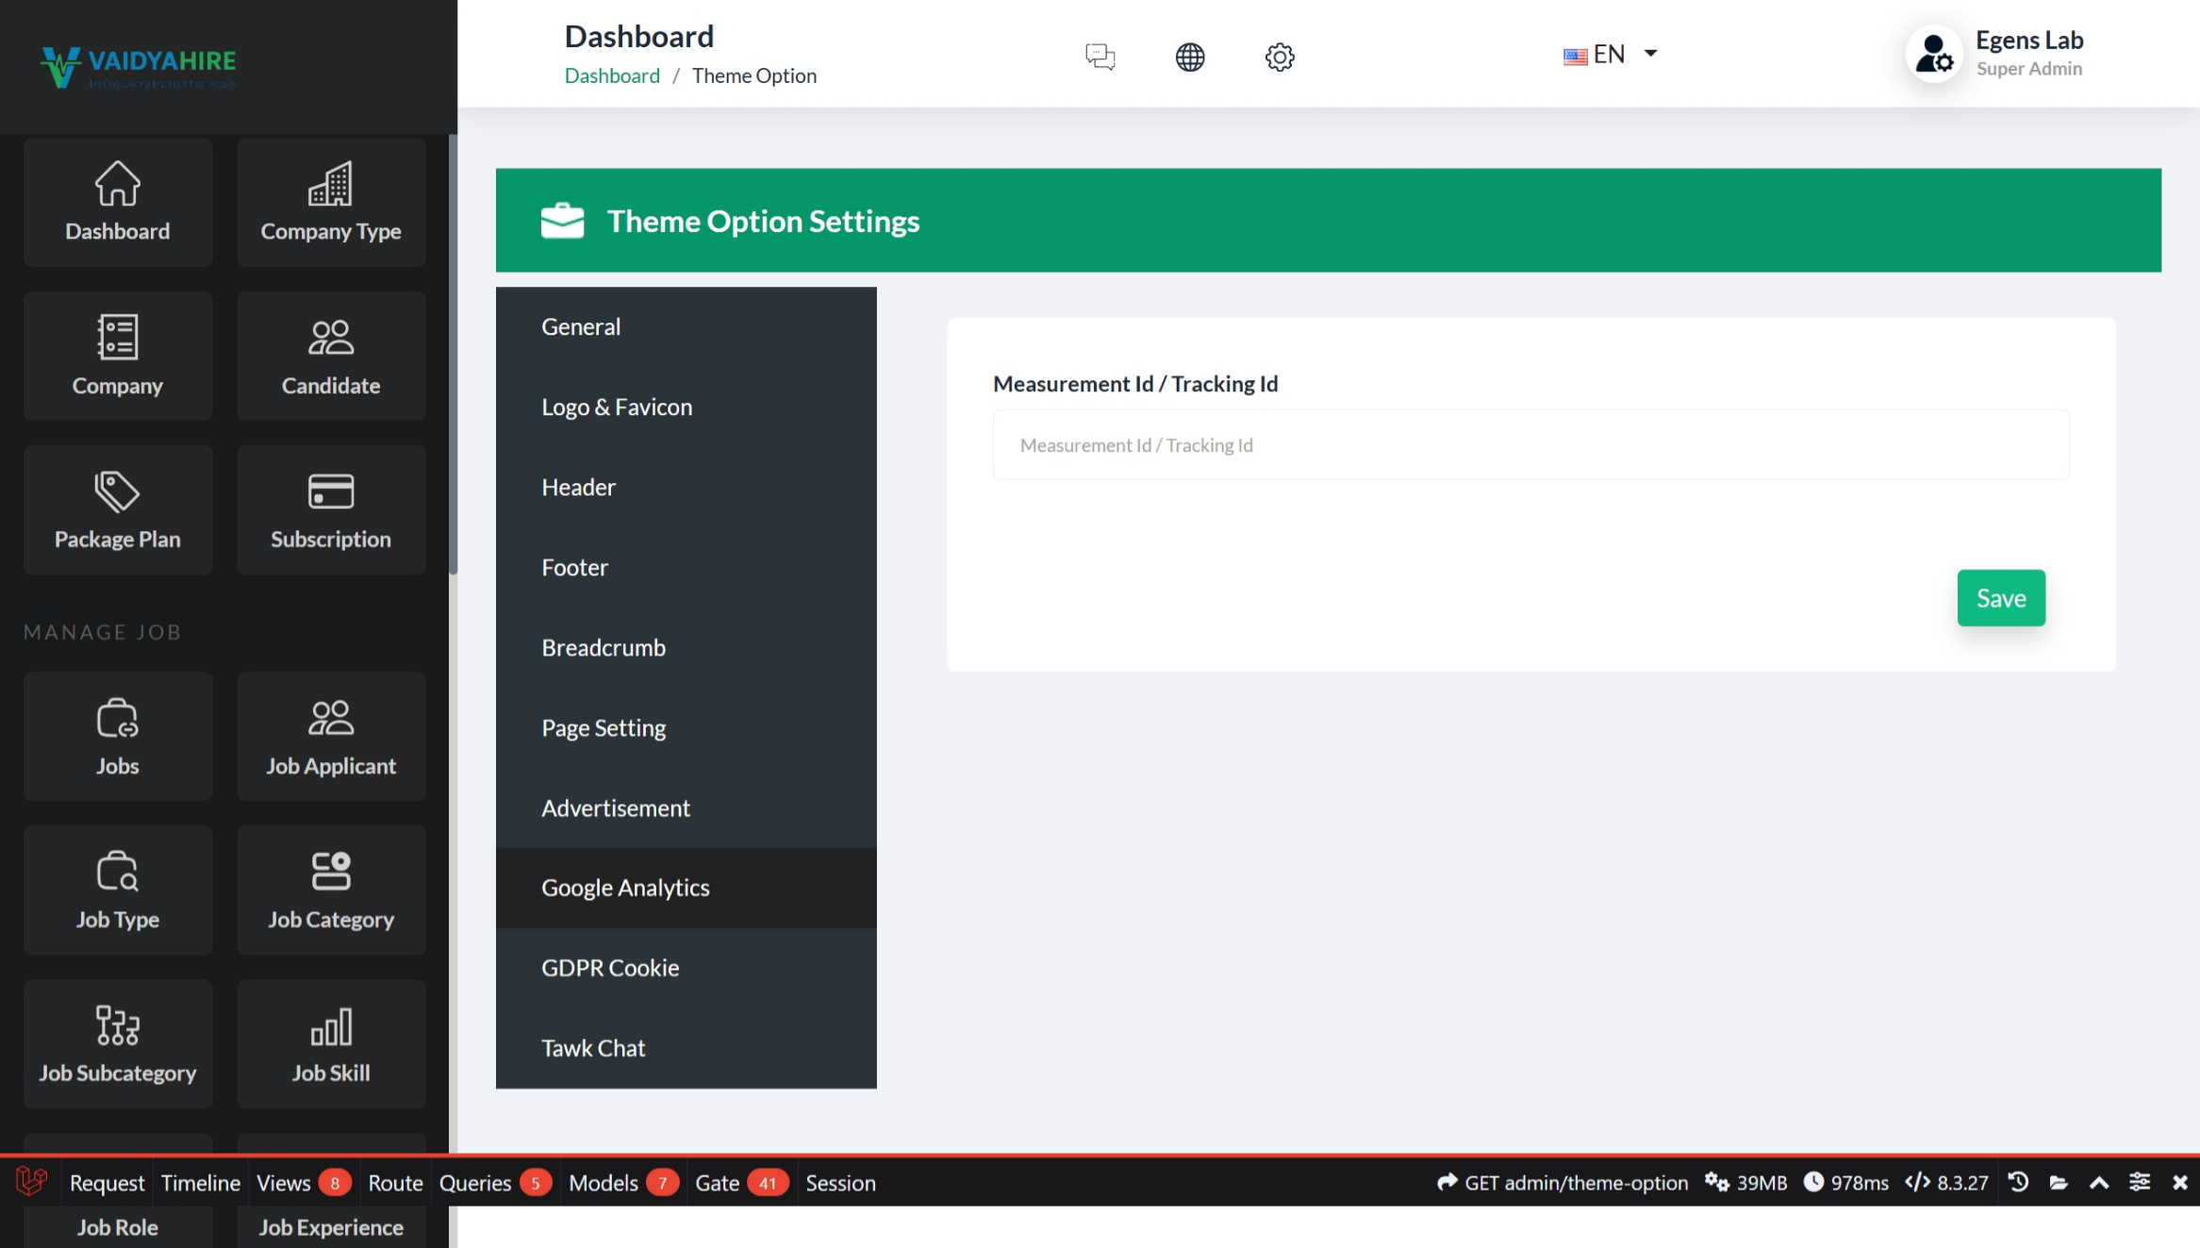Expand the EN language dropdown
This screenshot has height=1248, width=2200.
tap(1611, 55)
